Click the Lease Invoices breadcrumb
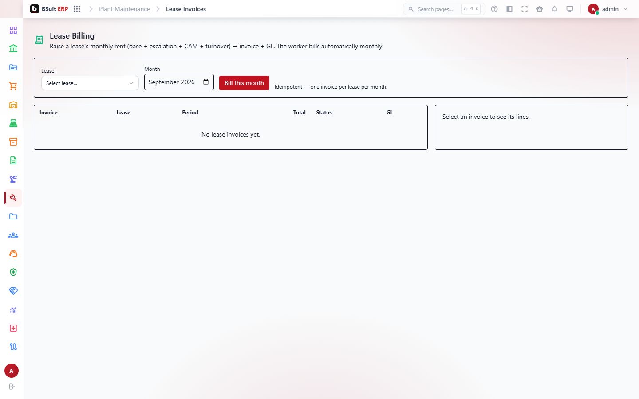 [x=186, y=9]
